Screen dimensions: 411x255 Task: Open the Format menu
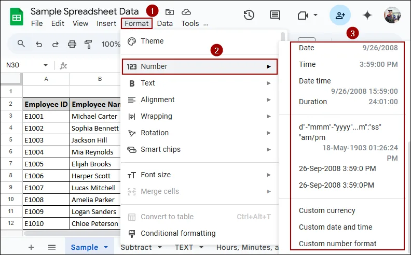136,23
